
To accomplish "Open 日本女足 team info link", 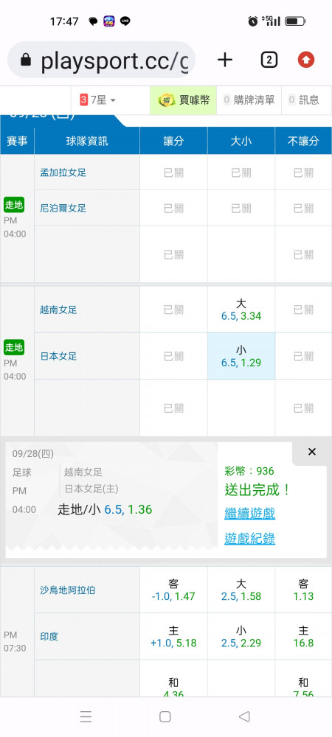I will 58,356.
